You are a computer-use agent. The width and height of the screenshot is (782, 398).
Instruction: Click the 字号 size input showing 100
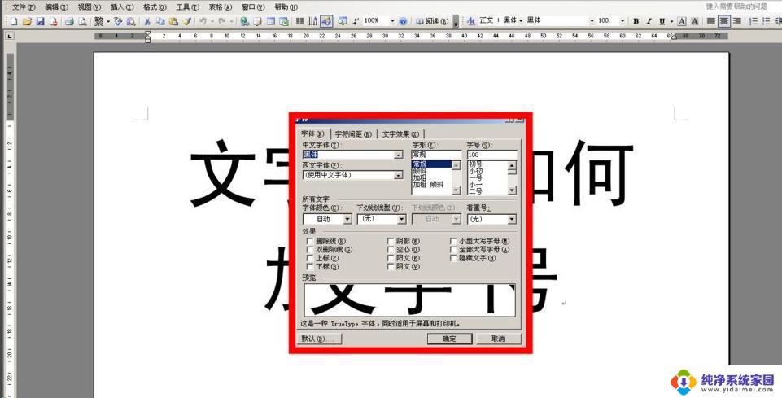(491, 155)
